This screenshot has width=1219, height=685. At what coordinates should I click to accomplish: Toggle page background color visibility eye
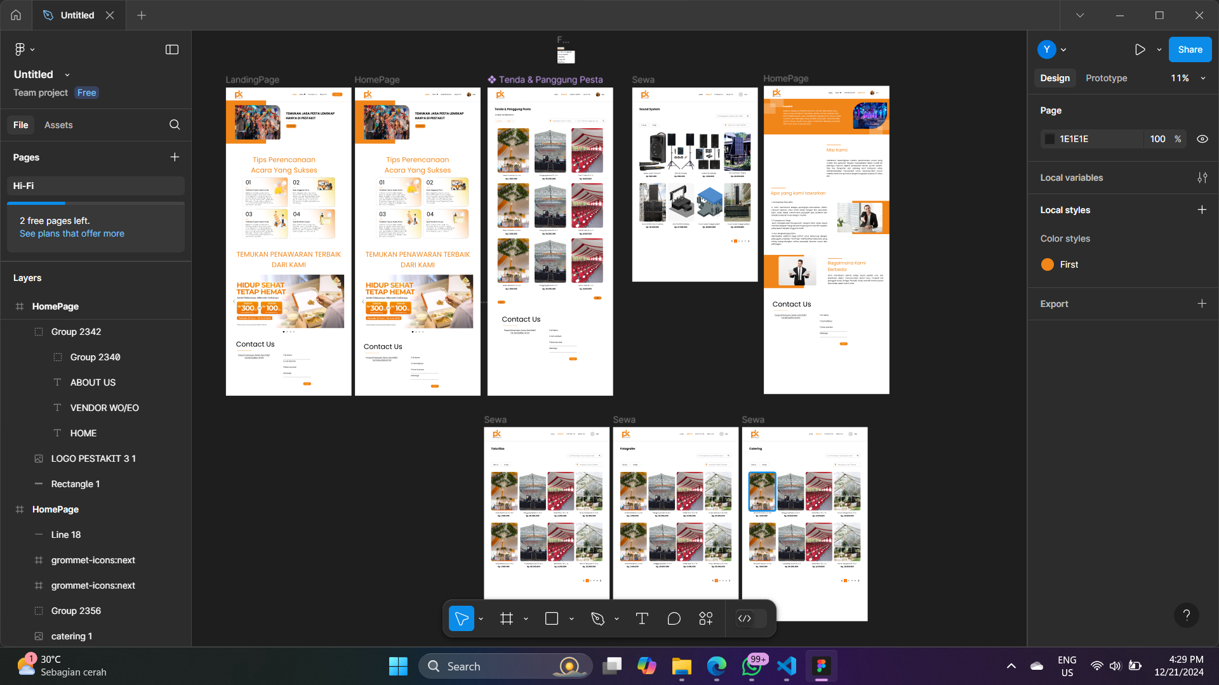(x=1202, y=139)
